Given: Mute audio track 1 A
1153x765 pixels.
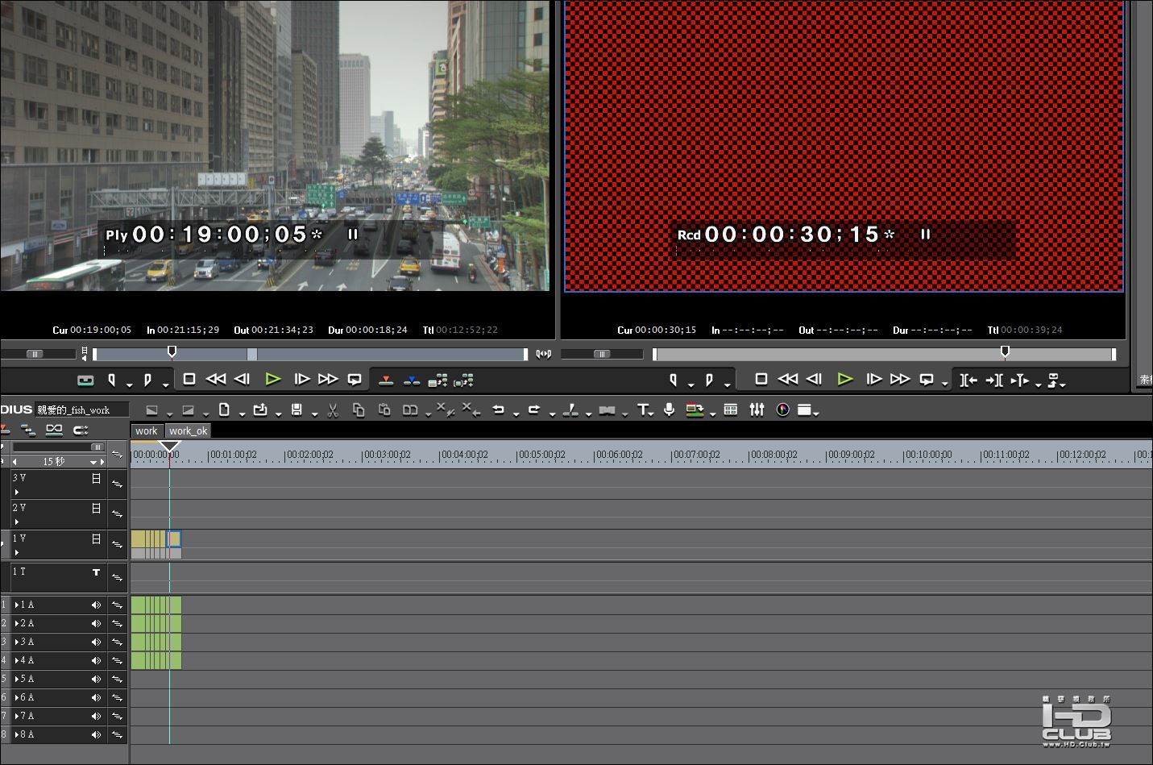Looking at the screenshot, I should (x=96, y=605).
